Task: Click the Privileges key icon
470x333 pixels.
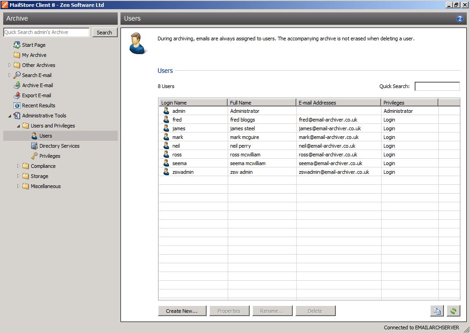Action: click(34, 156)
